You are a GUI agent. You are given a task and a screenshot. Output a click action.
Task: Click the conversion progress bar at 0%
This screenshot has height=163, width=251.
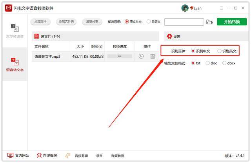[x=120, y=57]
